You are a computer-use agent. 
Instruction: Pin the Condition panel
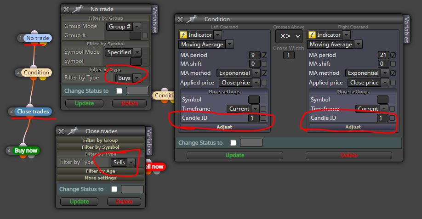pos(191,19)
